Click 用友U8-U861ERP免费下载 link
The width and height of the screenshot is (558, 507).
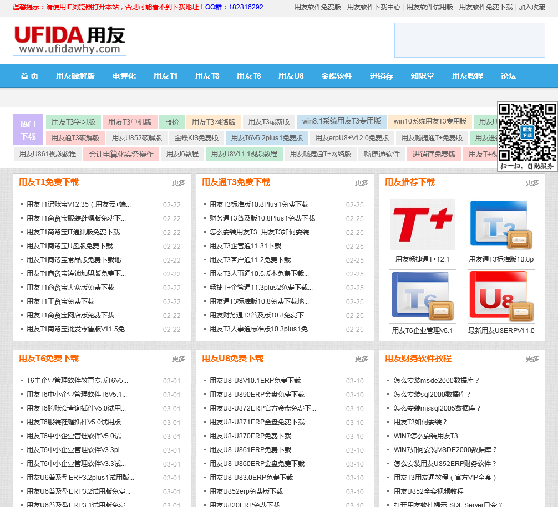coord(250,450)
